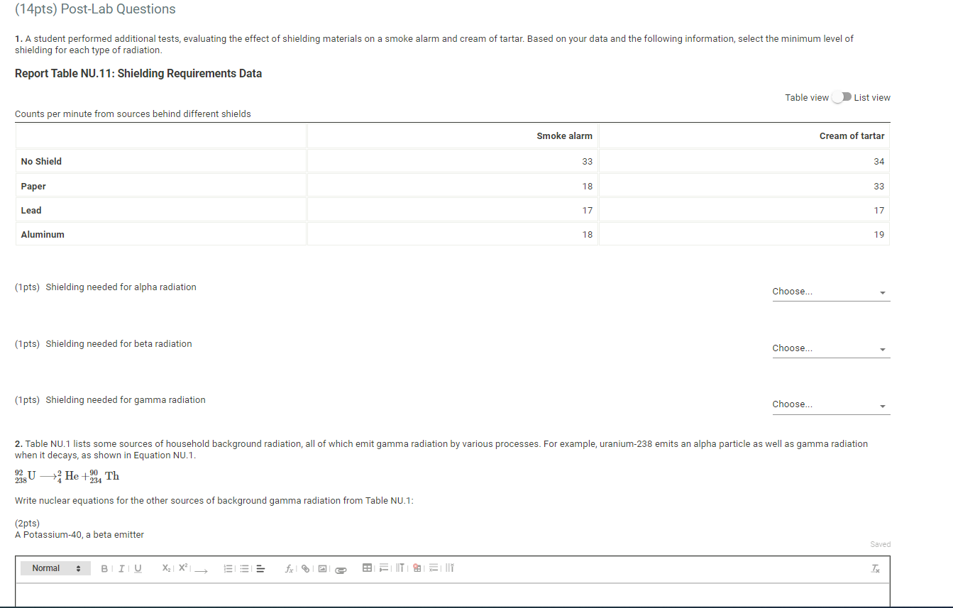Toggle italic formatting in the editor

(x=121, y=568)
